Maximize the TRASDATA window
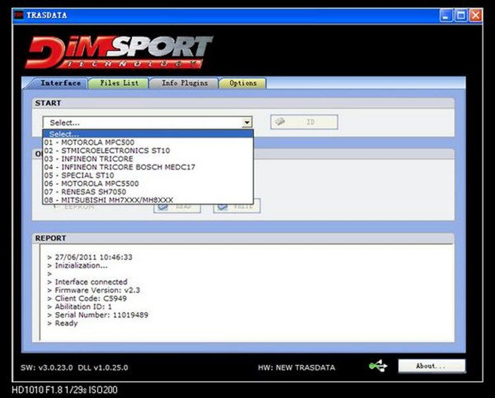495x398 pixels. tap(461, 15)
